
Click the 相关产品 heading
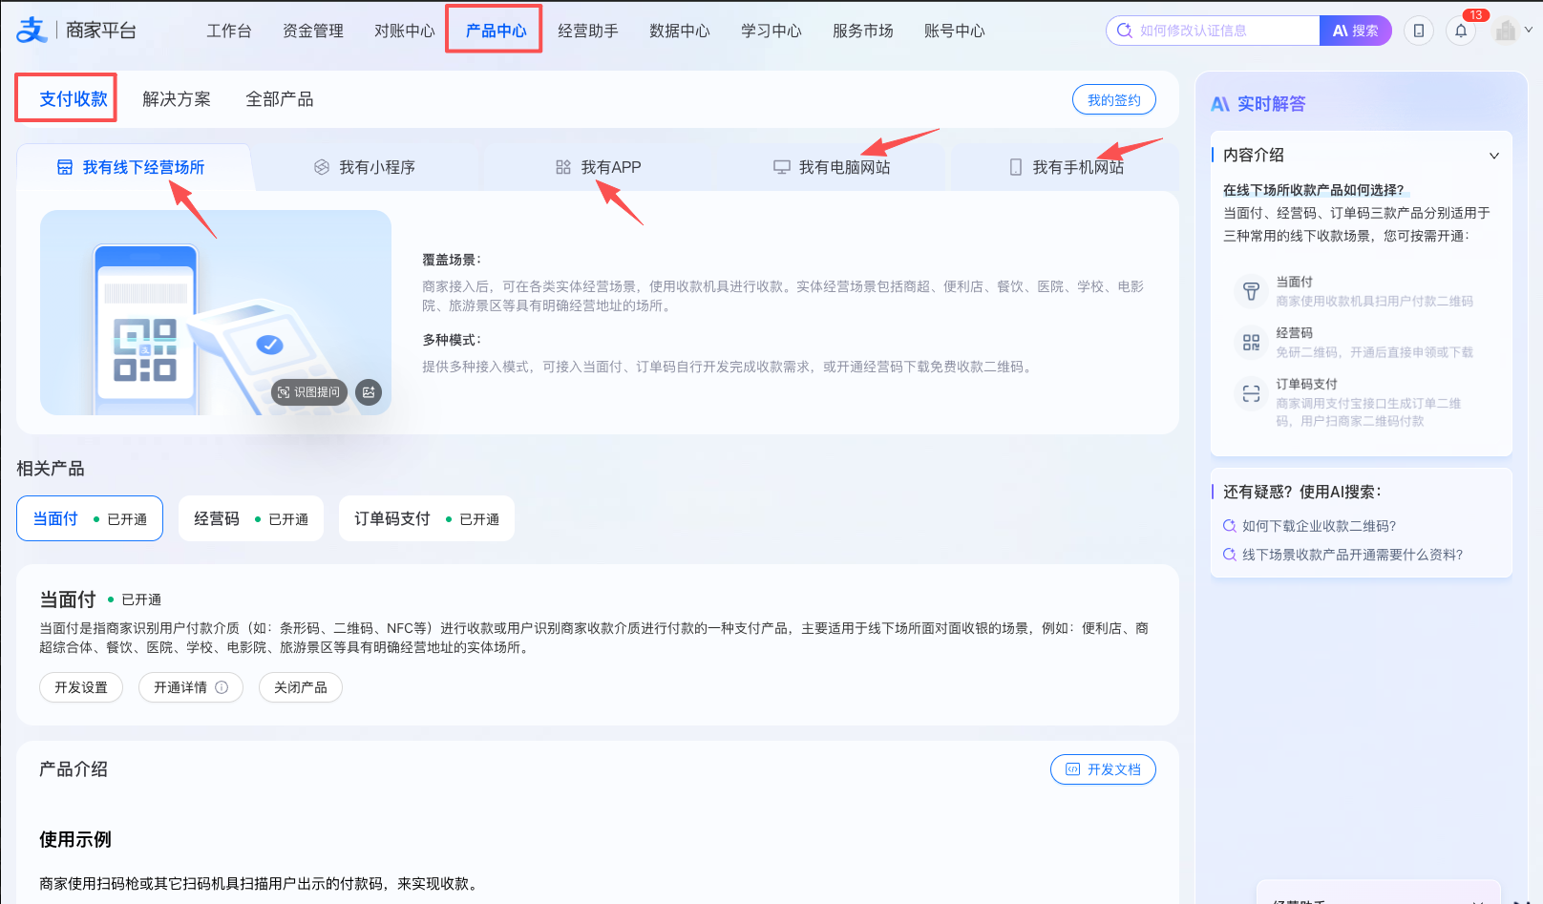(51, 469)
